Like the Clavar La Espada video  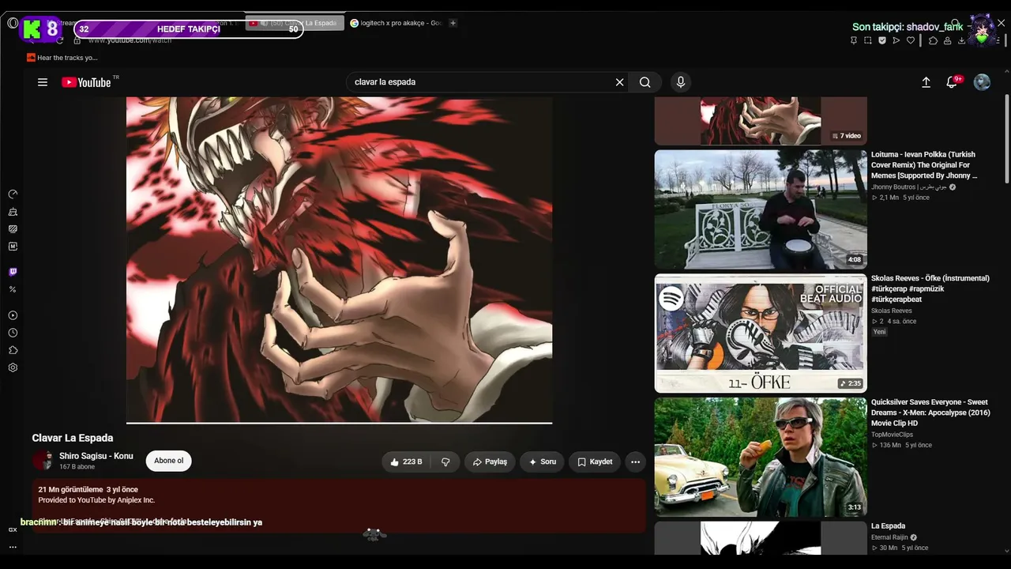[x=406, y=462]
